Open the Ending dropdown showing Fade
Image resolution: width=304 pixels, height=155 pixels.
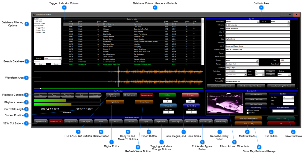coord(289,74)
